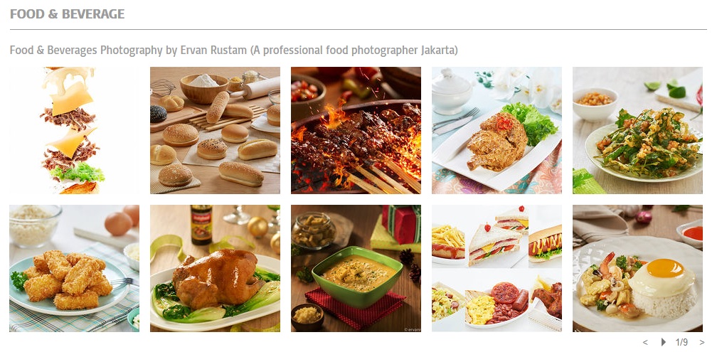Click the 1/9 page counter

pos(681,342)
